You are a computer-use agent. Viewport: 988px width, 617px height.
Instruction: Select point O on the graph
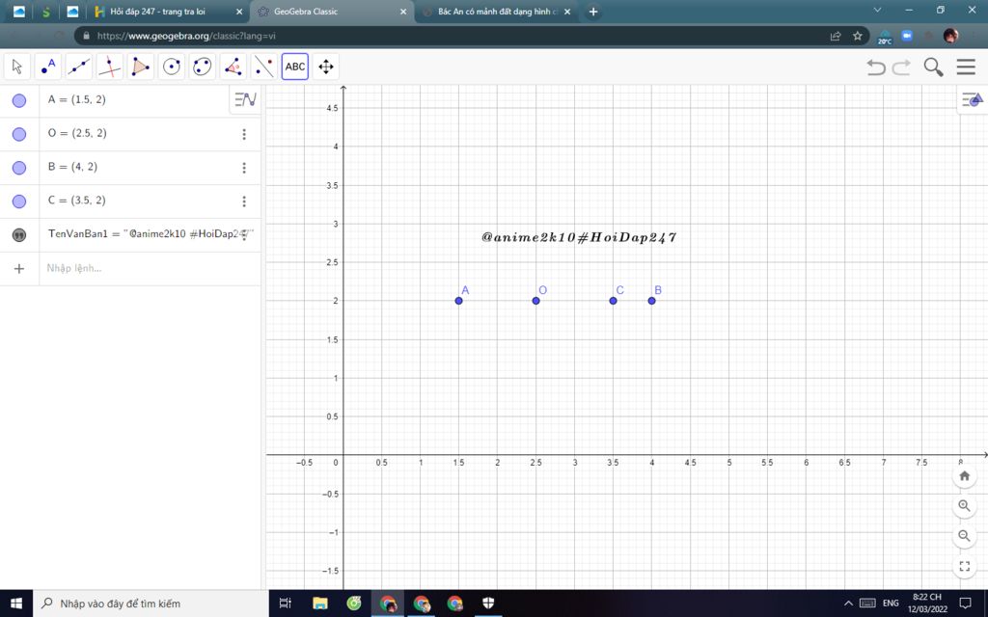coord(535,301)
